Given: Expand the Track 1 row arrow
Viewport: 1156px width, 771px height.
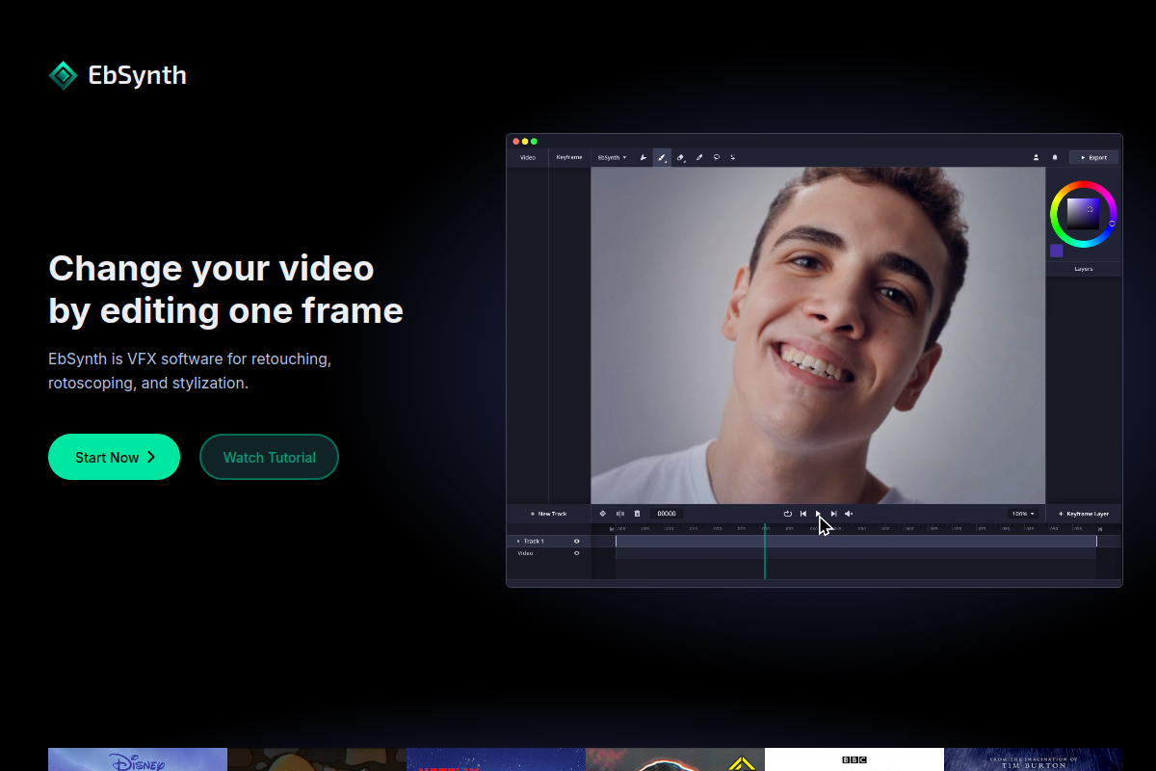Looking at the screenshot, I should (x=518, y=542).
